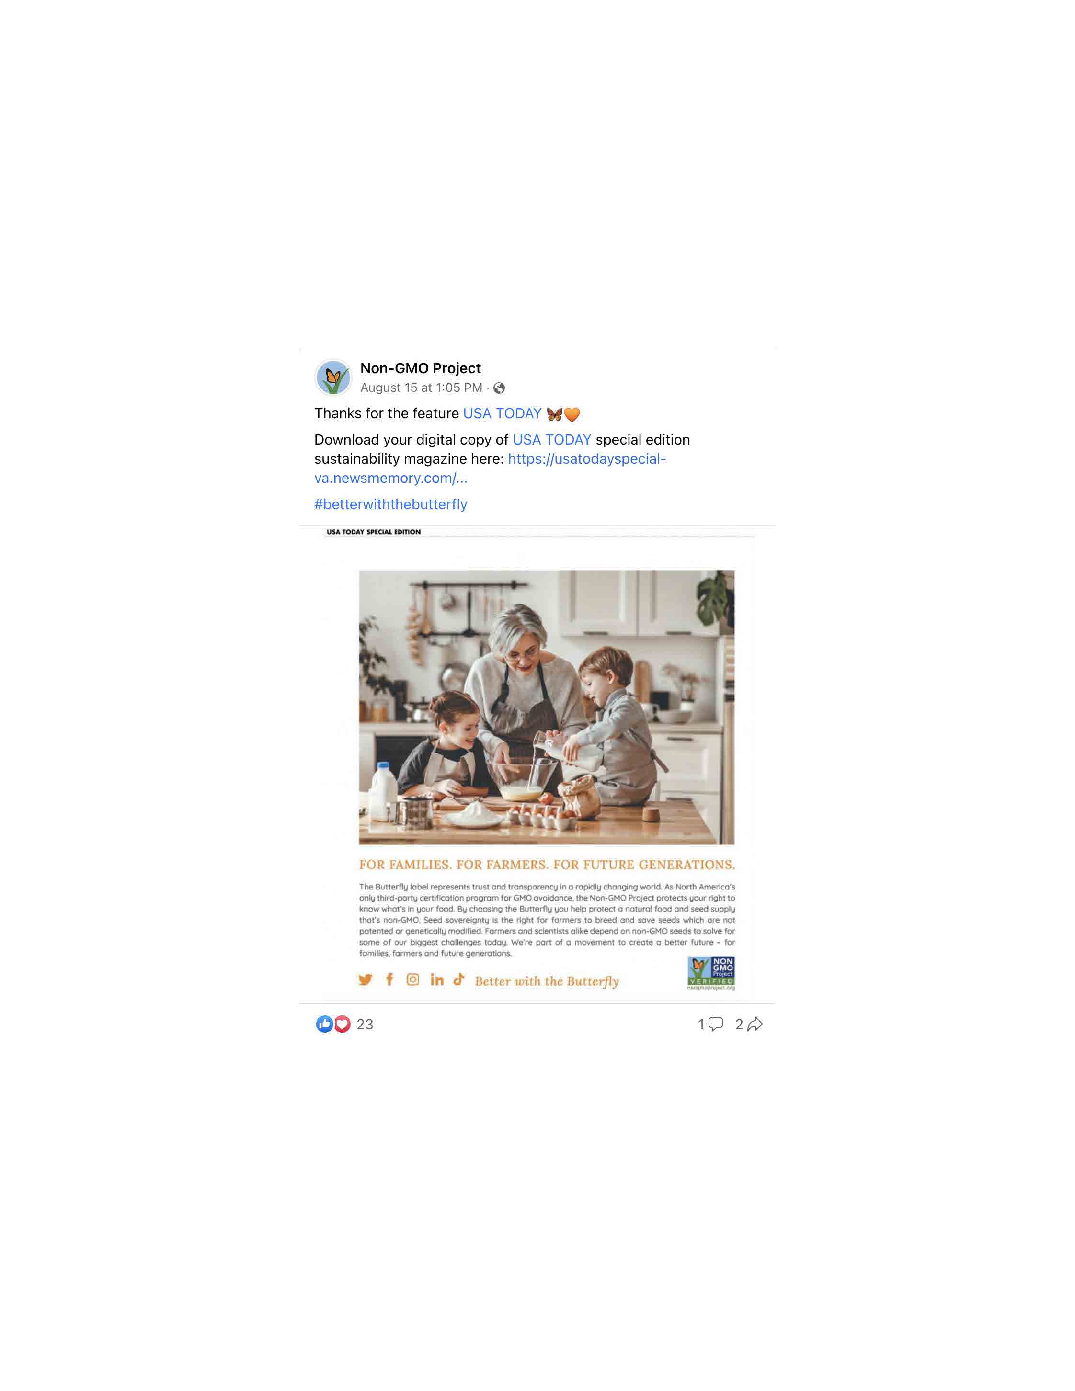Click the orange heart emoji
The height and width of the screenshot is (1391, 1075).
(572, 414)
